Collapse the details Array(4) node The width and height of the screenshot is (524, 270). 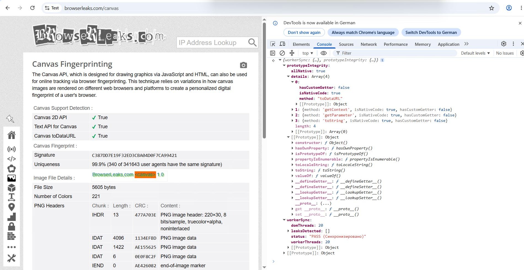tap(288, 76)
